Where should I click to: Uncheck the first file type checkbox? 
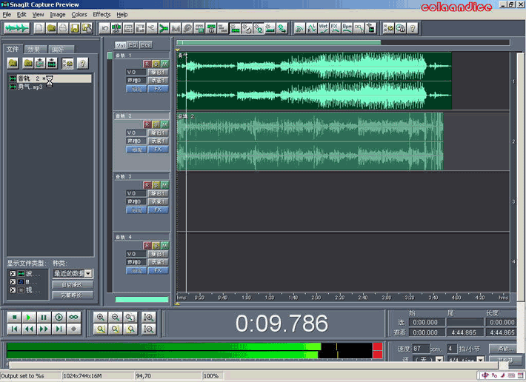(x=12, y=274)
